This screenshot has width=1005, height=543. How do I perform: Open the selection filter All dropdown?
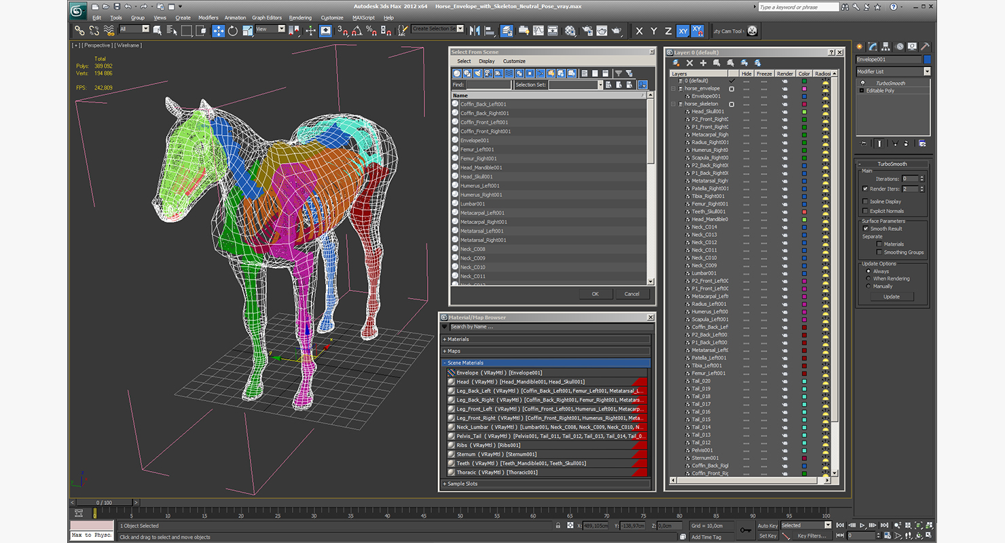coord(134,29)
